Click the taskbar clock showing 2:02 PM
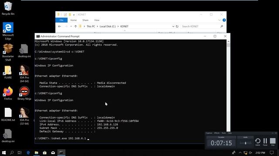Screen dimensions: 279x156 260,153
